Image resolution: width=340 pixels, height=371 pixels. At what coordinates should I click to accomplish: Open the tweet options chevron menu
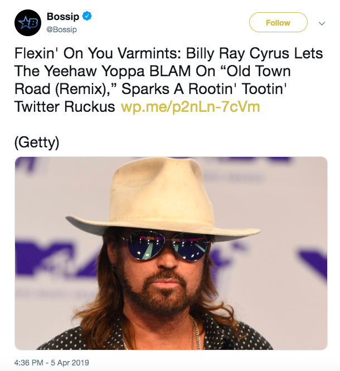322,23
